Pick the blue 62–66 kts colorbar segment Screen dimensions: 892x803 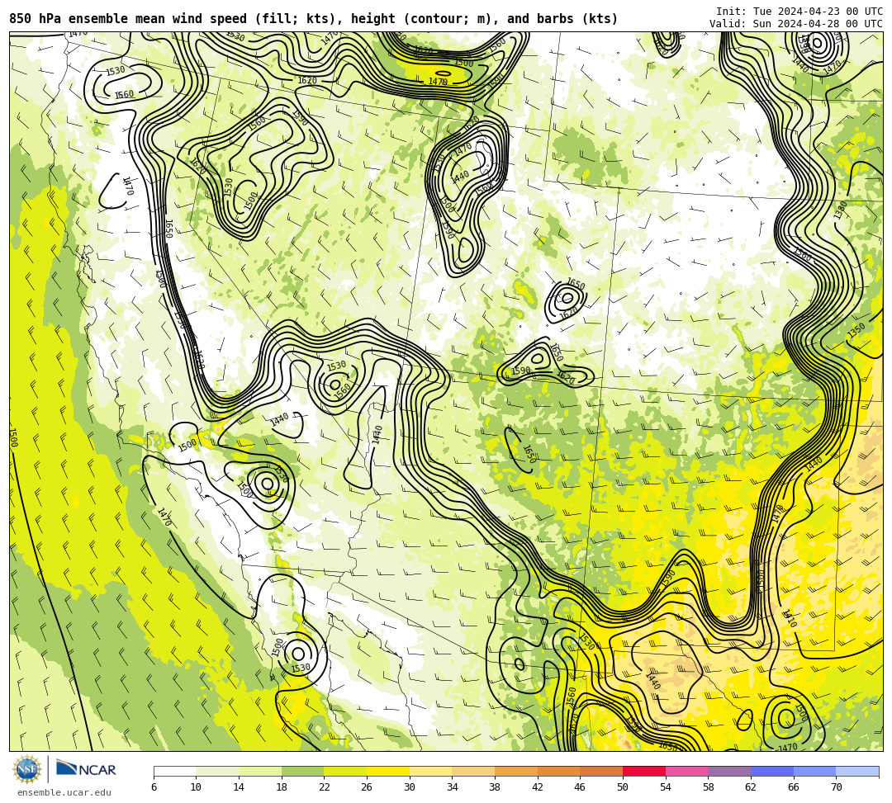[x=772, y=771]
